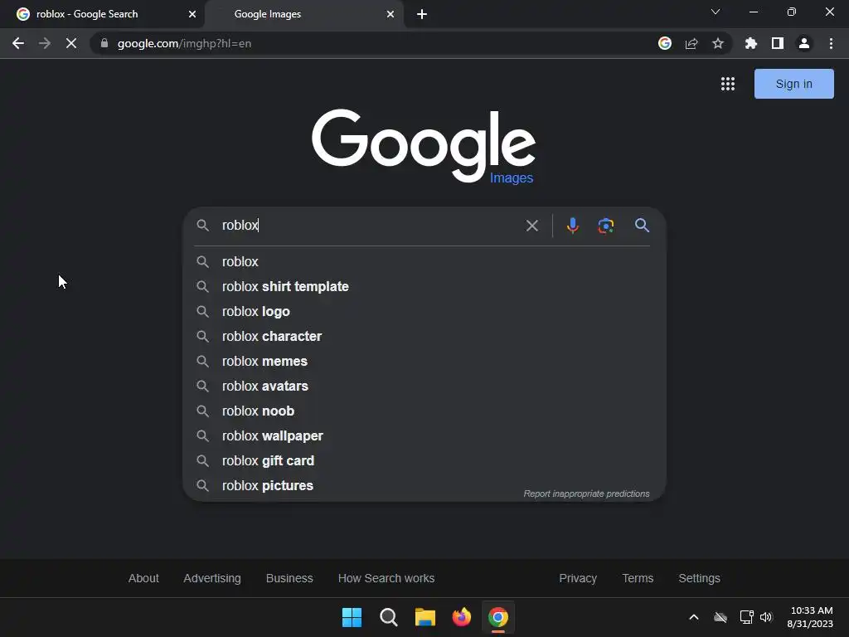Click into the roblox search field
Screen dimensions: 849x637
coord(368,226)
